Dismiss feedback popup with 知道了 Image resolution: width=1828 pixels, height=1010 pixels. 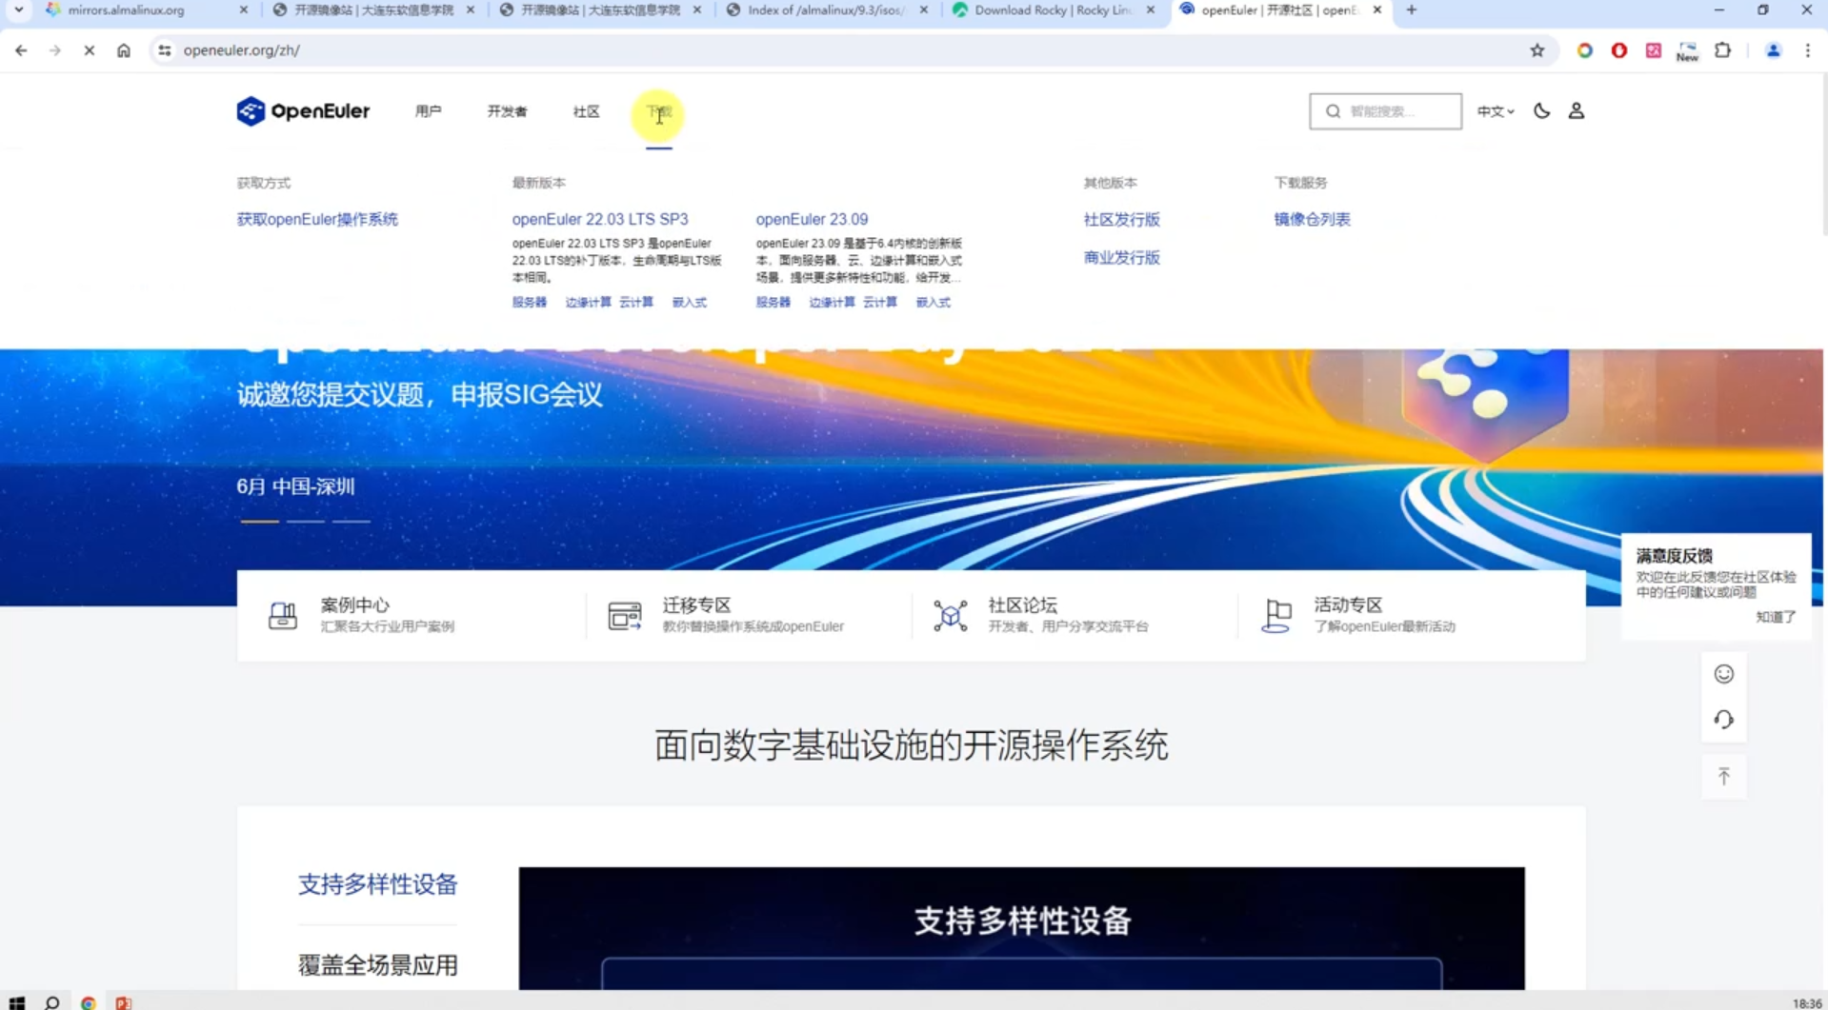tap(1776, 617)
